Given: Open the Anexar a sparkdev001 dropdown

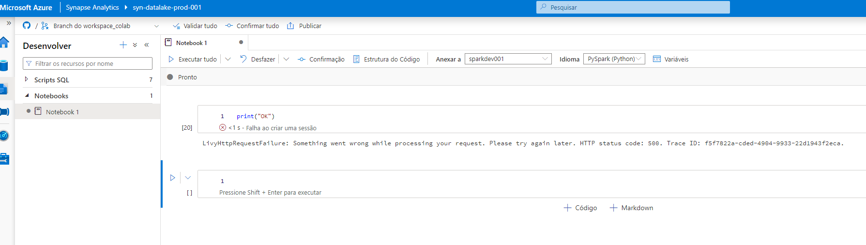Looking at the screenshot, I should (508, 59).
